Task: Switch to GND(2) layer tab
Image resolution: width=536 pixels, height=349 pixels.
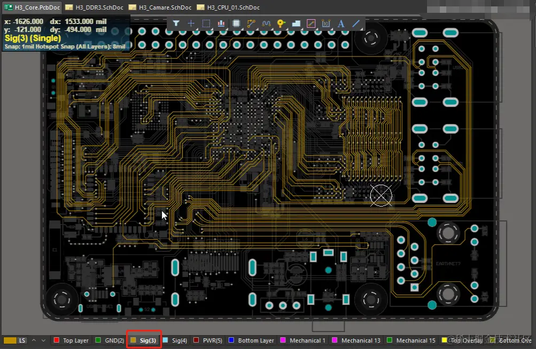Action: click(x=110, y=340)
